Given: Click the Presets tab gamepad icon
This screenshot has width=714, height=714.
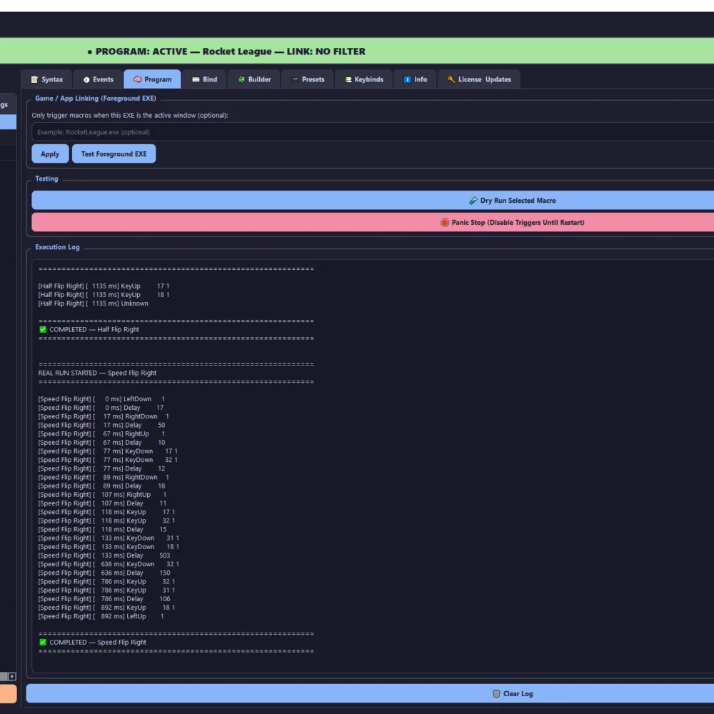Looking at the screenshot, I should pos(295,79).
